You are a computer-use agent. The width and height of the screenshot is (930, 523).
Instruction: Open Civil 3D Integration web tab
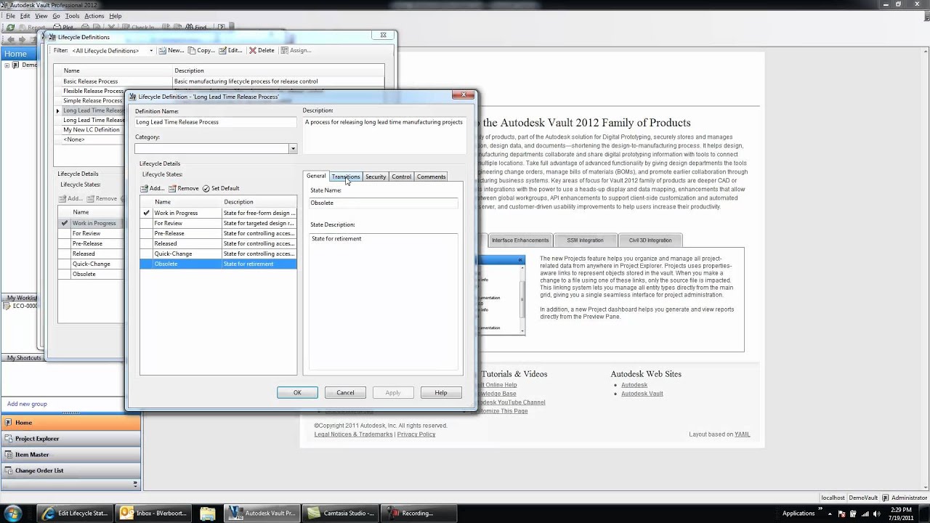[x=650, y=240]
